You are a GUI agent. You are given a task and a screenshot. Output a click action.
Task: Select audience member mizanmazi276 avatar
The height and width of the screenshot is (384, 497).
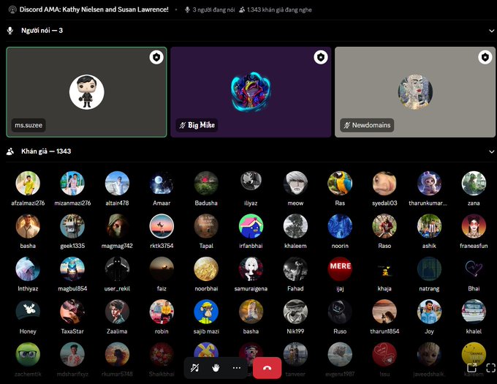click(72, 184)
